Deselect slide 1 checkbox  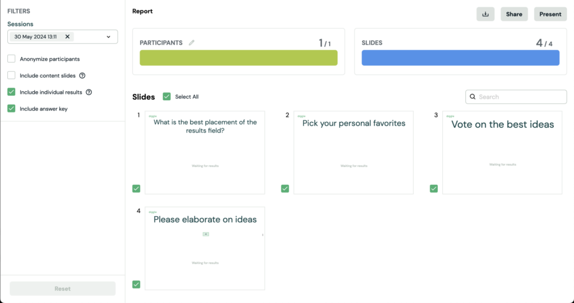coord(136,188)
